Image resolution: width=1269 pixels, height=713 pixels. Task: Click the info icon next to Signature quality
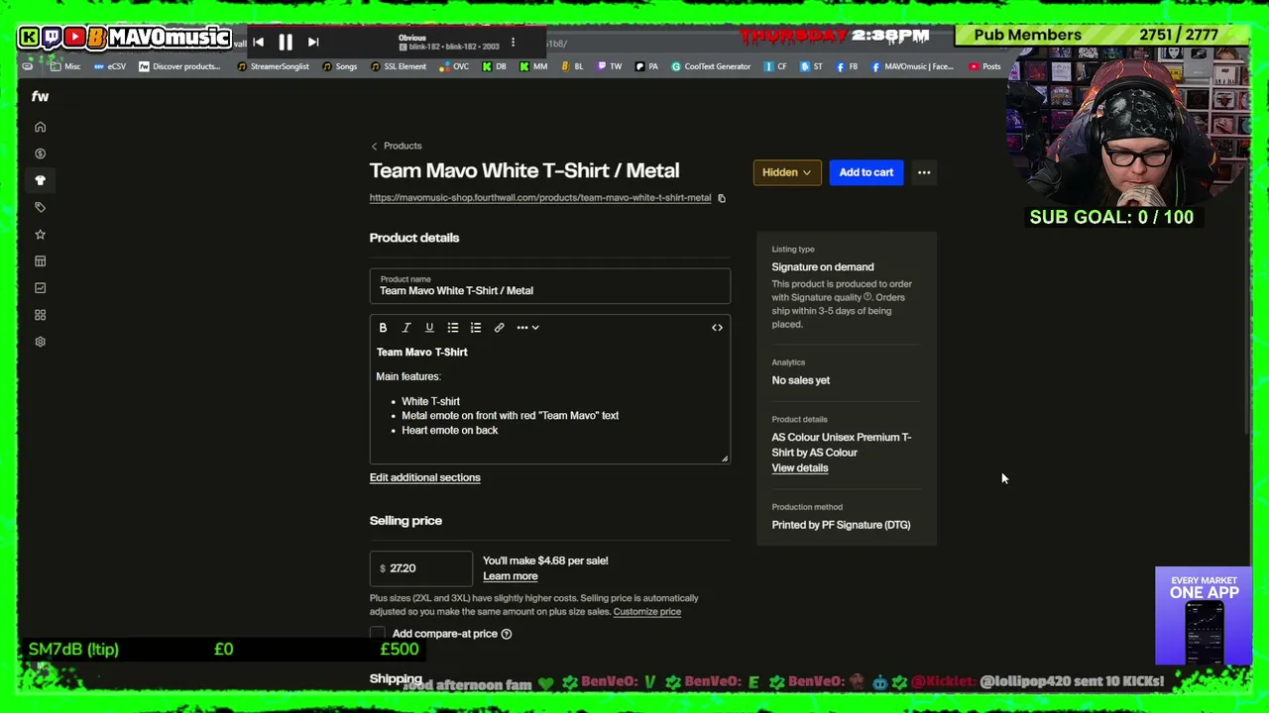point(867,297)
